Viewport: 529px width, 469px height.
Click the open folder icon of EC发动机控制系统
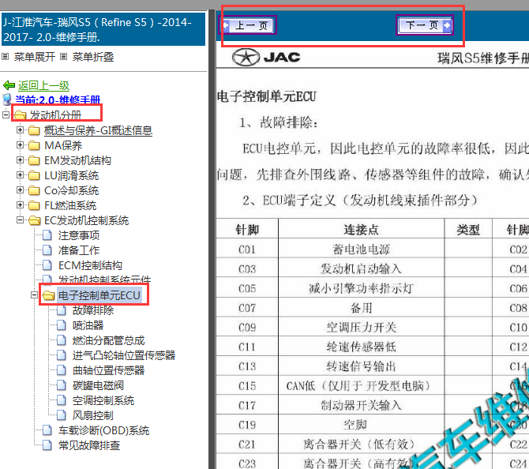click(35, 220)
